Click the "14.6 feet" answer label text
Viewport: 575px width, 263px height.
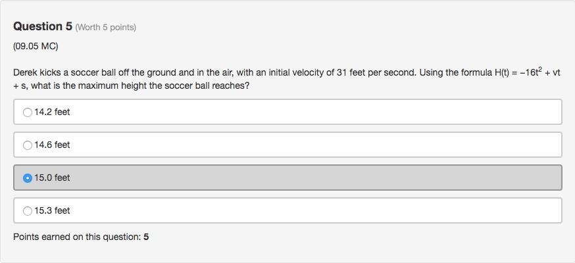[52, 145]
